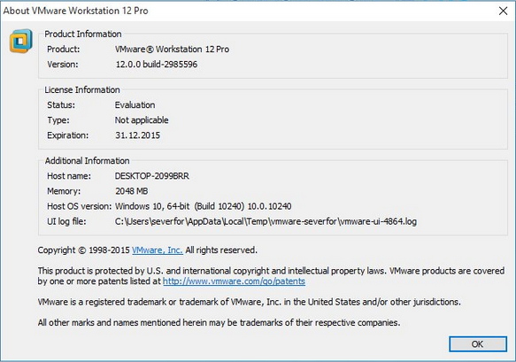Click the Version: label

[x=63, y=65]
